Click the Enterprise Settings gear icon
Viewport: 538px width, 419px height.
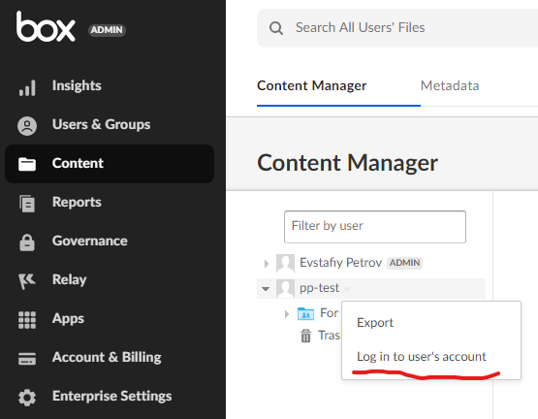click(x=27, y=398)
